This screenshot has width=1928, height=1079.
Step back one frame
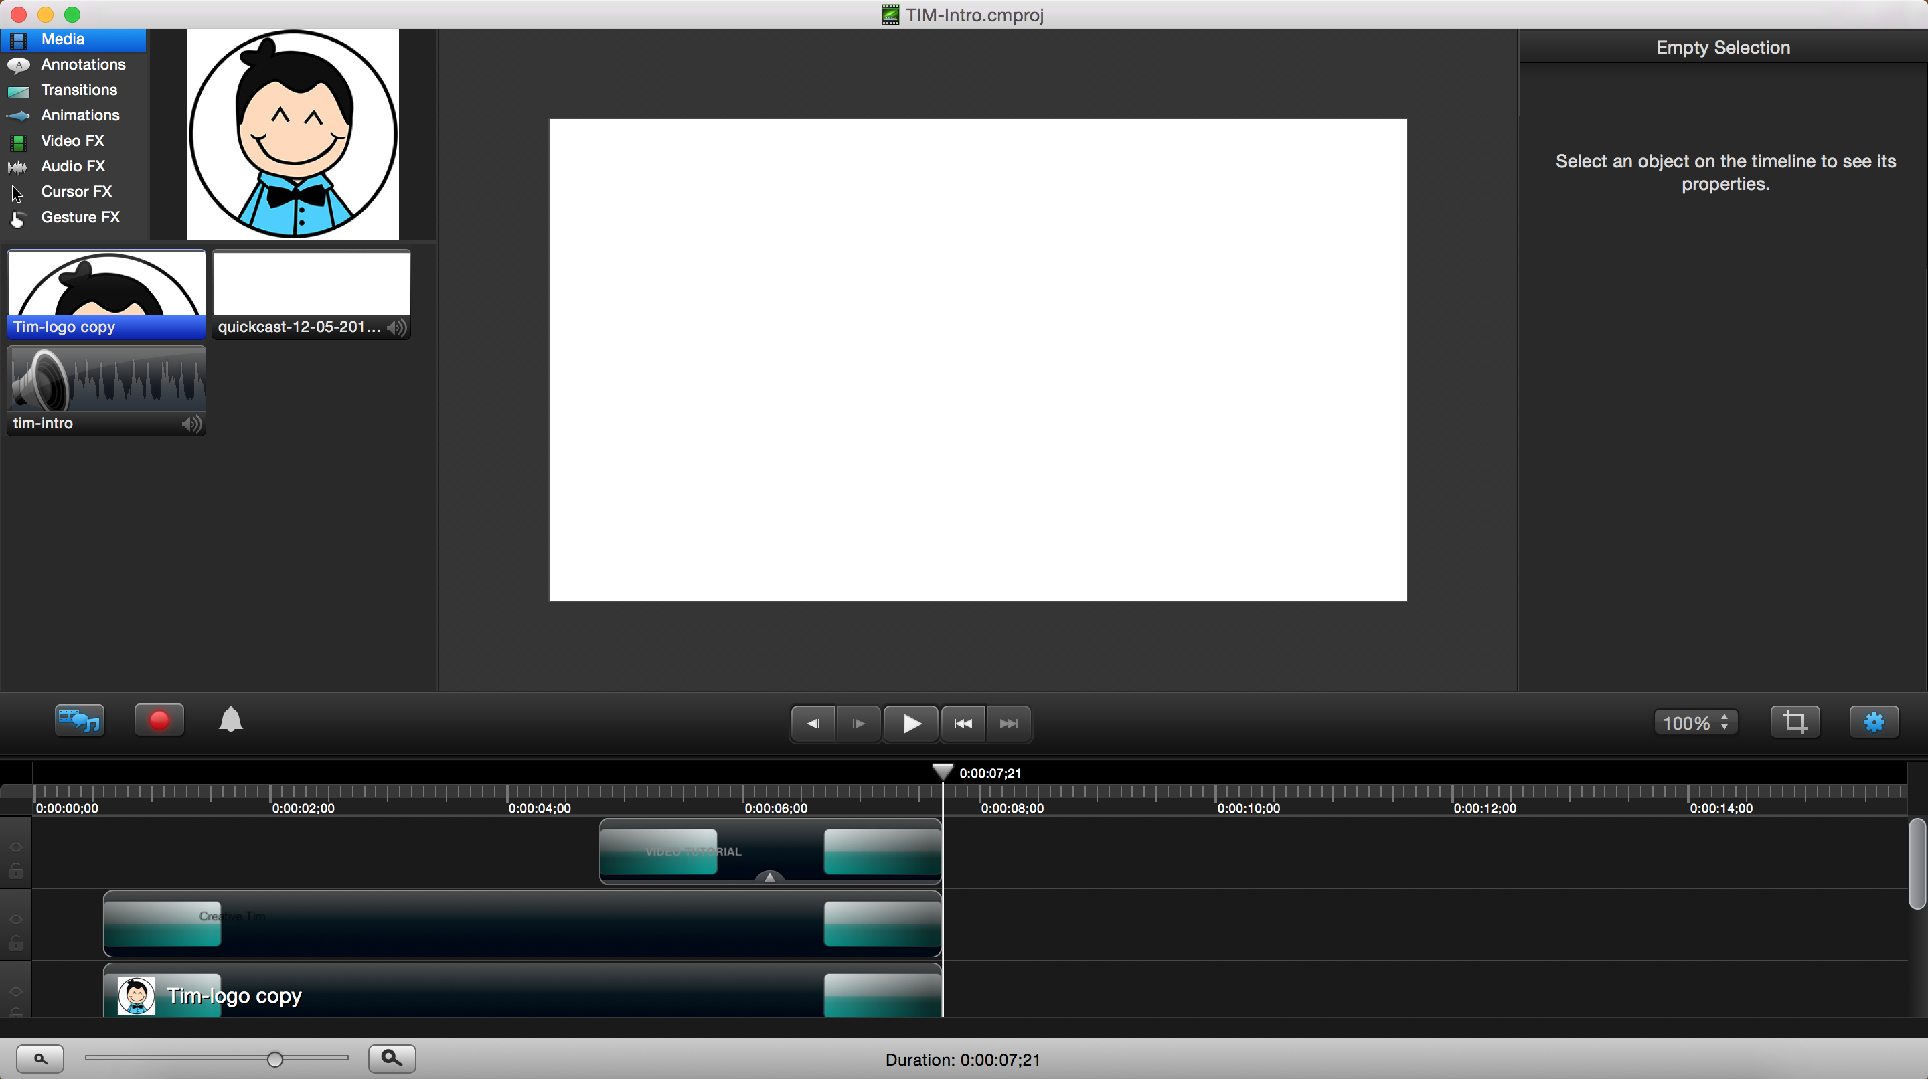click(x=813, y=724)
